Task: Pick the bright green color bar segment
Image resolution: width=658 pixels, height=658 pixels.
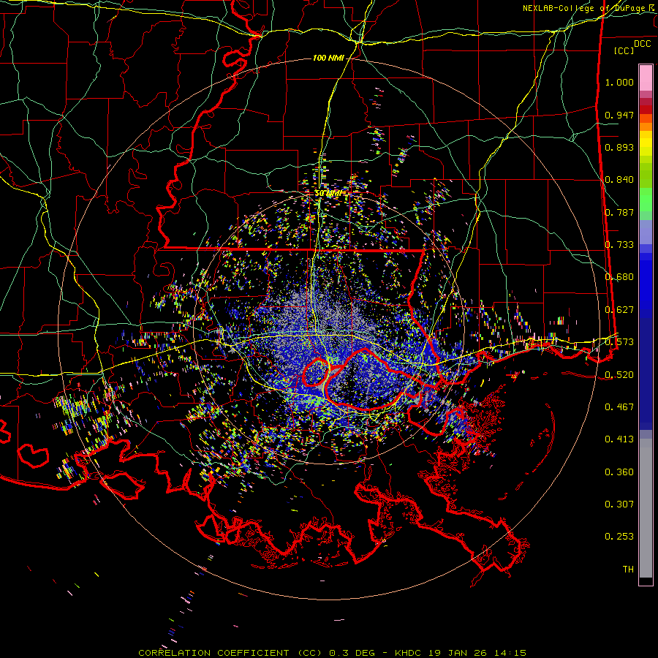Action: pos(646,200)
